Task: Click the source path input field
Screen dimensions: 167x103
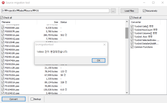Action: [56, 11]
